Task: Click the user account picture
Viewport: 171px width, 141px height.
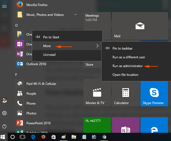Action: tap(4, 100)
